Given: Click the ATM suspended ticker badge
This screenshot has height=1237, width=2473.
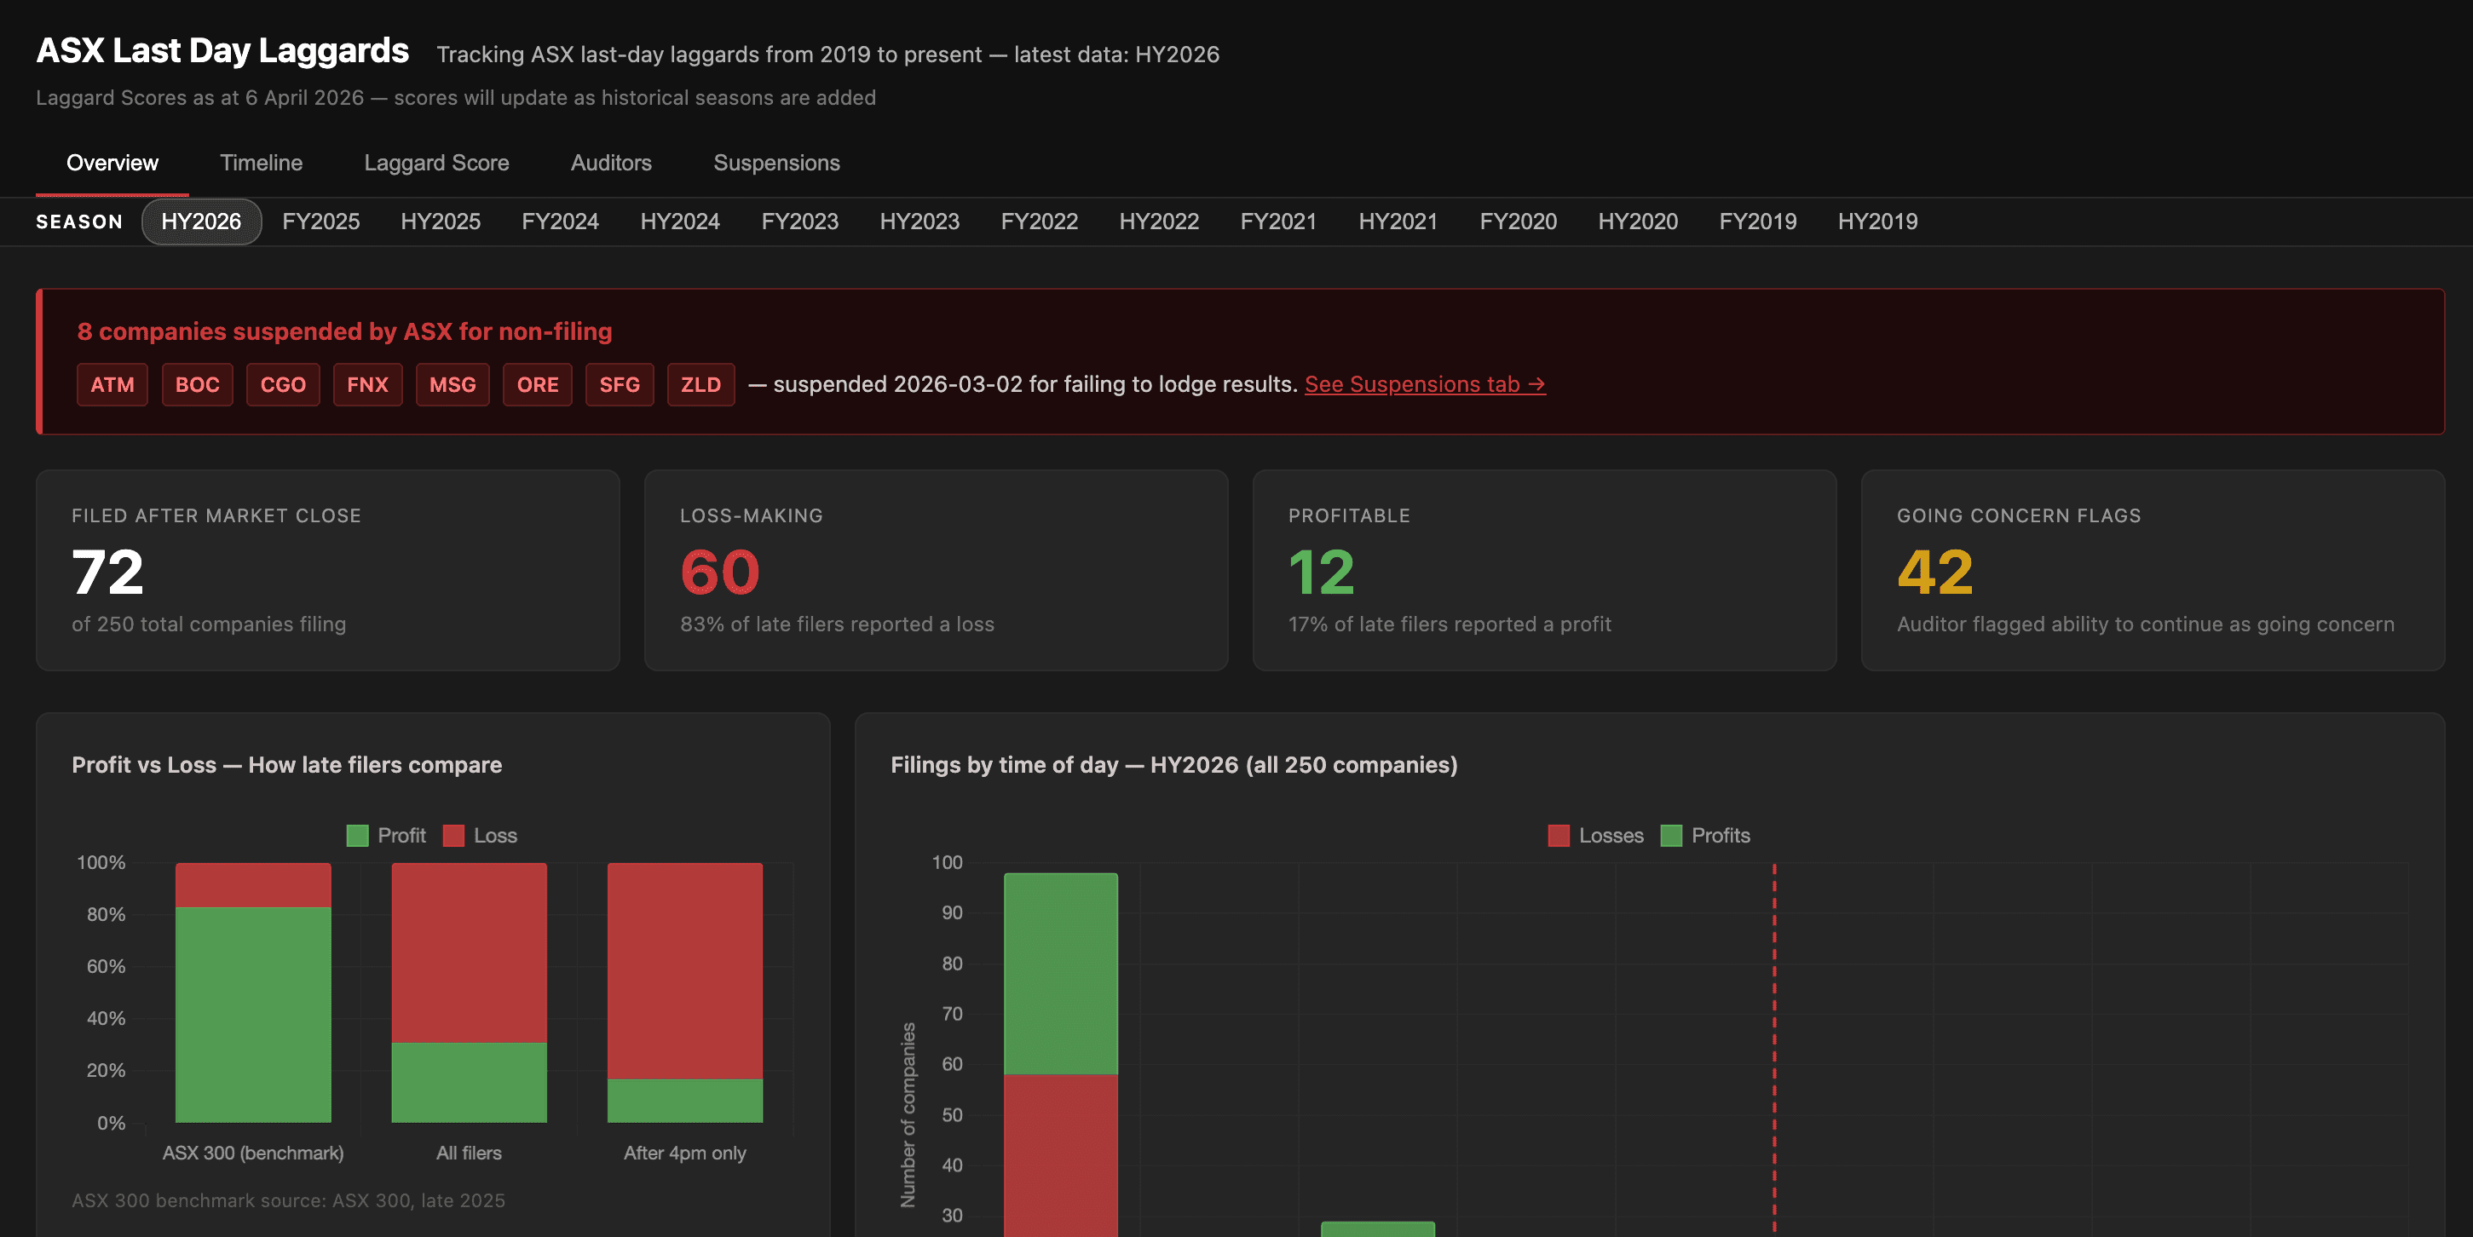Looking at the screenshot, I should 112,385.
